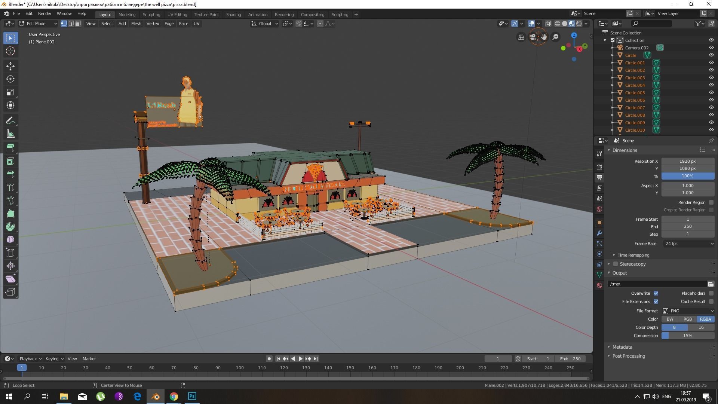The width and height of the screenshot is (718, 404).
Task: Open the Output properties tab
Action: pos(599,177)
